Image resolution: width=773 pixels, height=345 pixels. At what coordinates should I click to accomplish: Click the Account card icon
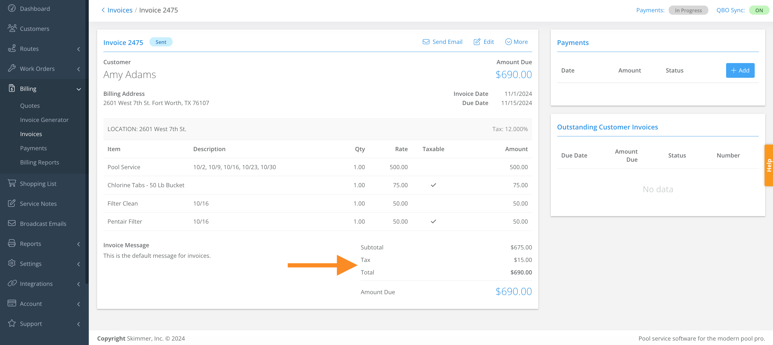(12, 303)
